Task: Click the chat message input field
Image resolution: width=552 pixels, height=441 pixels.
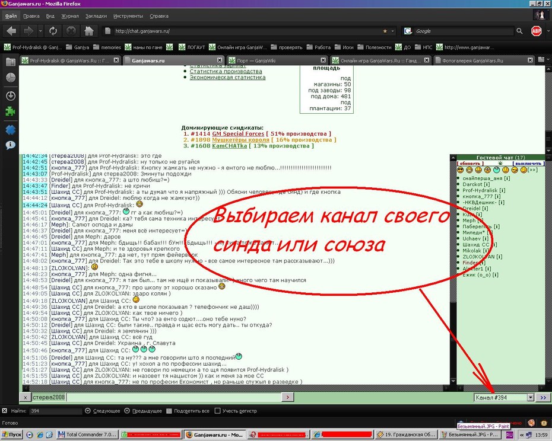Action: [x=173, y=397]
